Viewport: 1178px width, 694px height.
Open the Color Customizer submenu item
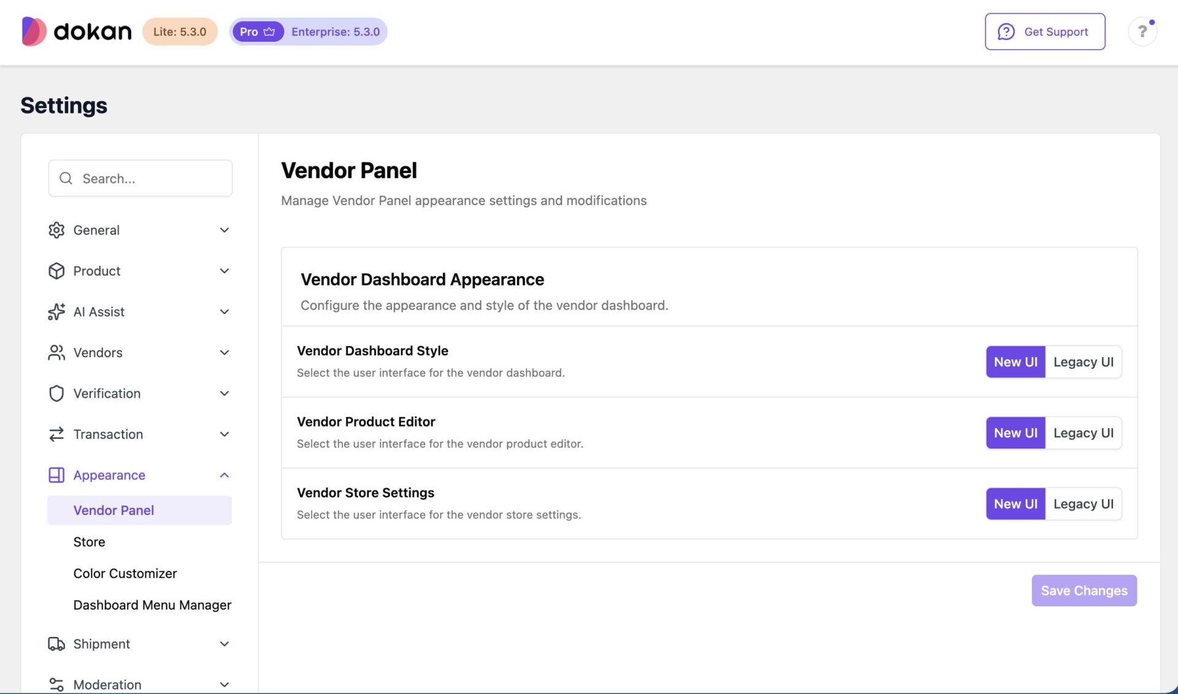[x=125, y=573]
